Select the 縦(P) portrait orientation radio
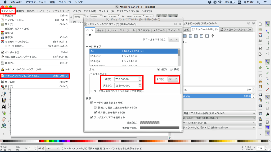Image resolution: width=271 pixels, height=152 pixels. coord(159,69)
